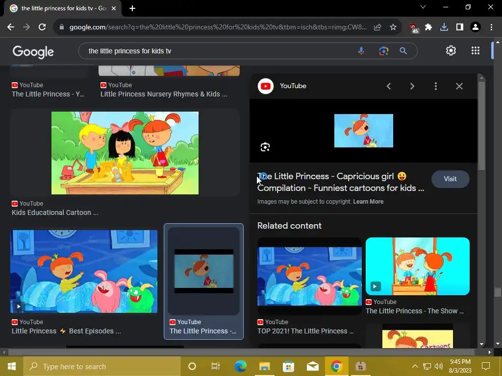Start voice search with microphone icon

pos(361,51)
